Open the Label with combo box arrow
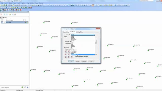The image size is (162, 91). pos(94,35)
